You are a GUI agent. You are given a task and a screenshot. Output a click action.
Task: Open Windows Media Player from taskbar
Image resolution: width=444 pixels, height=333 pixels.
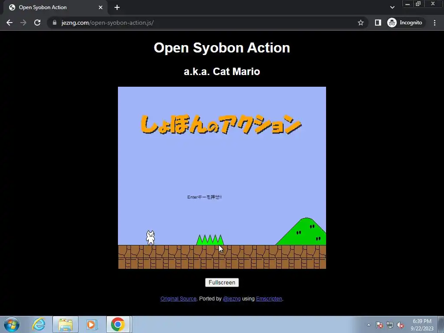click(x=91, y=324)
